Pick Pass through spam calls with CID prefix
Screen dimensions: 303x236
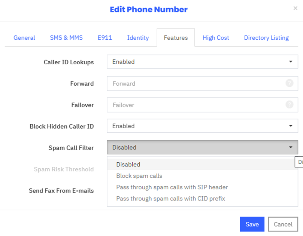[x=170, y=199]
